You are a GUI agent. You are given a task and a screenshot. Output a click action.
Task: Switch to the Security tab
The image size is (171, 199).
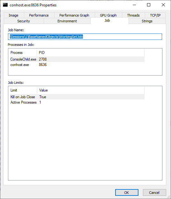pos(24,21)
